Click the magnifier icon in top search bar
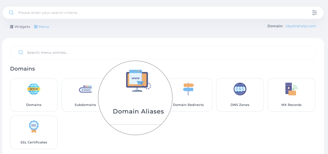The height and width of the screenshot is (154, 328). coord(11,13)
